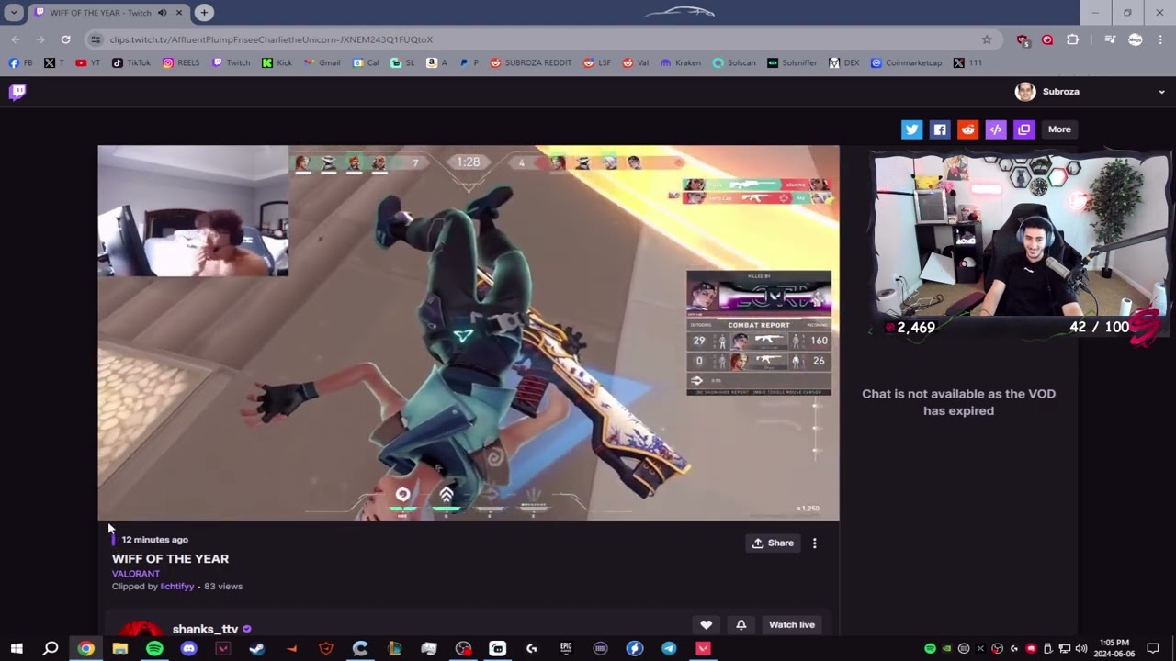Follow shanks_ttv with the heart button
The width and height of the screenshot is (1176, 661).
click(x=706, y=625)
